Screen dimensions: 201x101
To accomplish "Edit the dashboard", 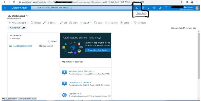I will coord(64,23).
